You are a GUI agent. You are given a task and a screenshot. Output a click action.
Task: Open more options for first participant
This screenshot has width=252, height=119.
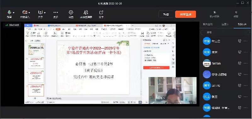(245, 41)
